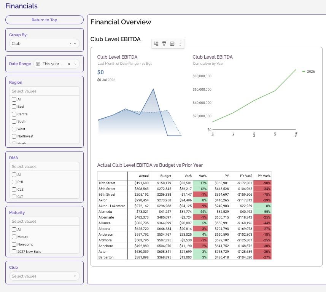Viewport: 326px width, 292px height.
Task: Click the Return to Top button
Action: [x=44, y=20]
